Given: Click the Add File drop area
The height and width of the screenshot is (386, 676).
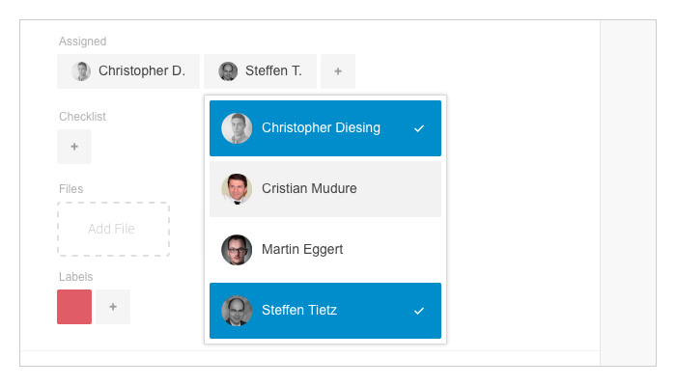Looking at the screenshot, I should pyautogui.click(x=113, y=230).
